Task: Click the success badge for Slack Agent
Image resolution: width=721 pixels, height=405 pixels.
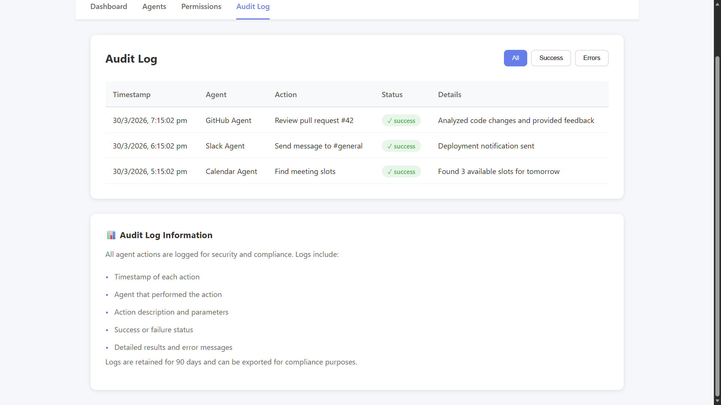Action: 401,146
